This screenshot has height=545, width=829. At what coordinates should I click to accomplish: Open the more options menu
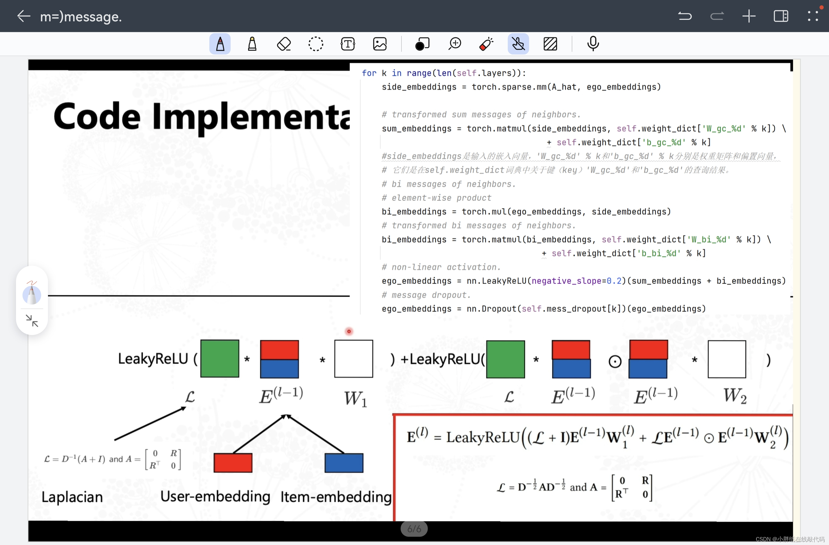tap(813, 16)
